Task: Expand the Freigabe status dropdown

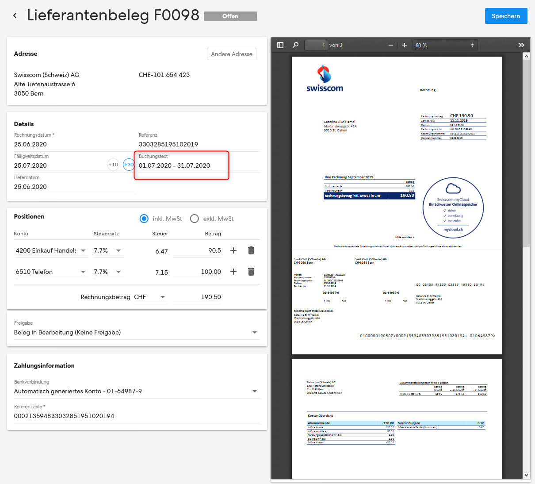Action: (255, 332)
